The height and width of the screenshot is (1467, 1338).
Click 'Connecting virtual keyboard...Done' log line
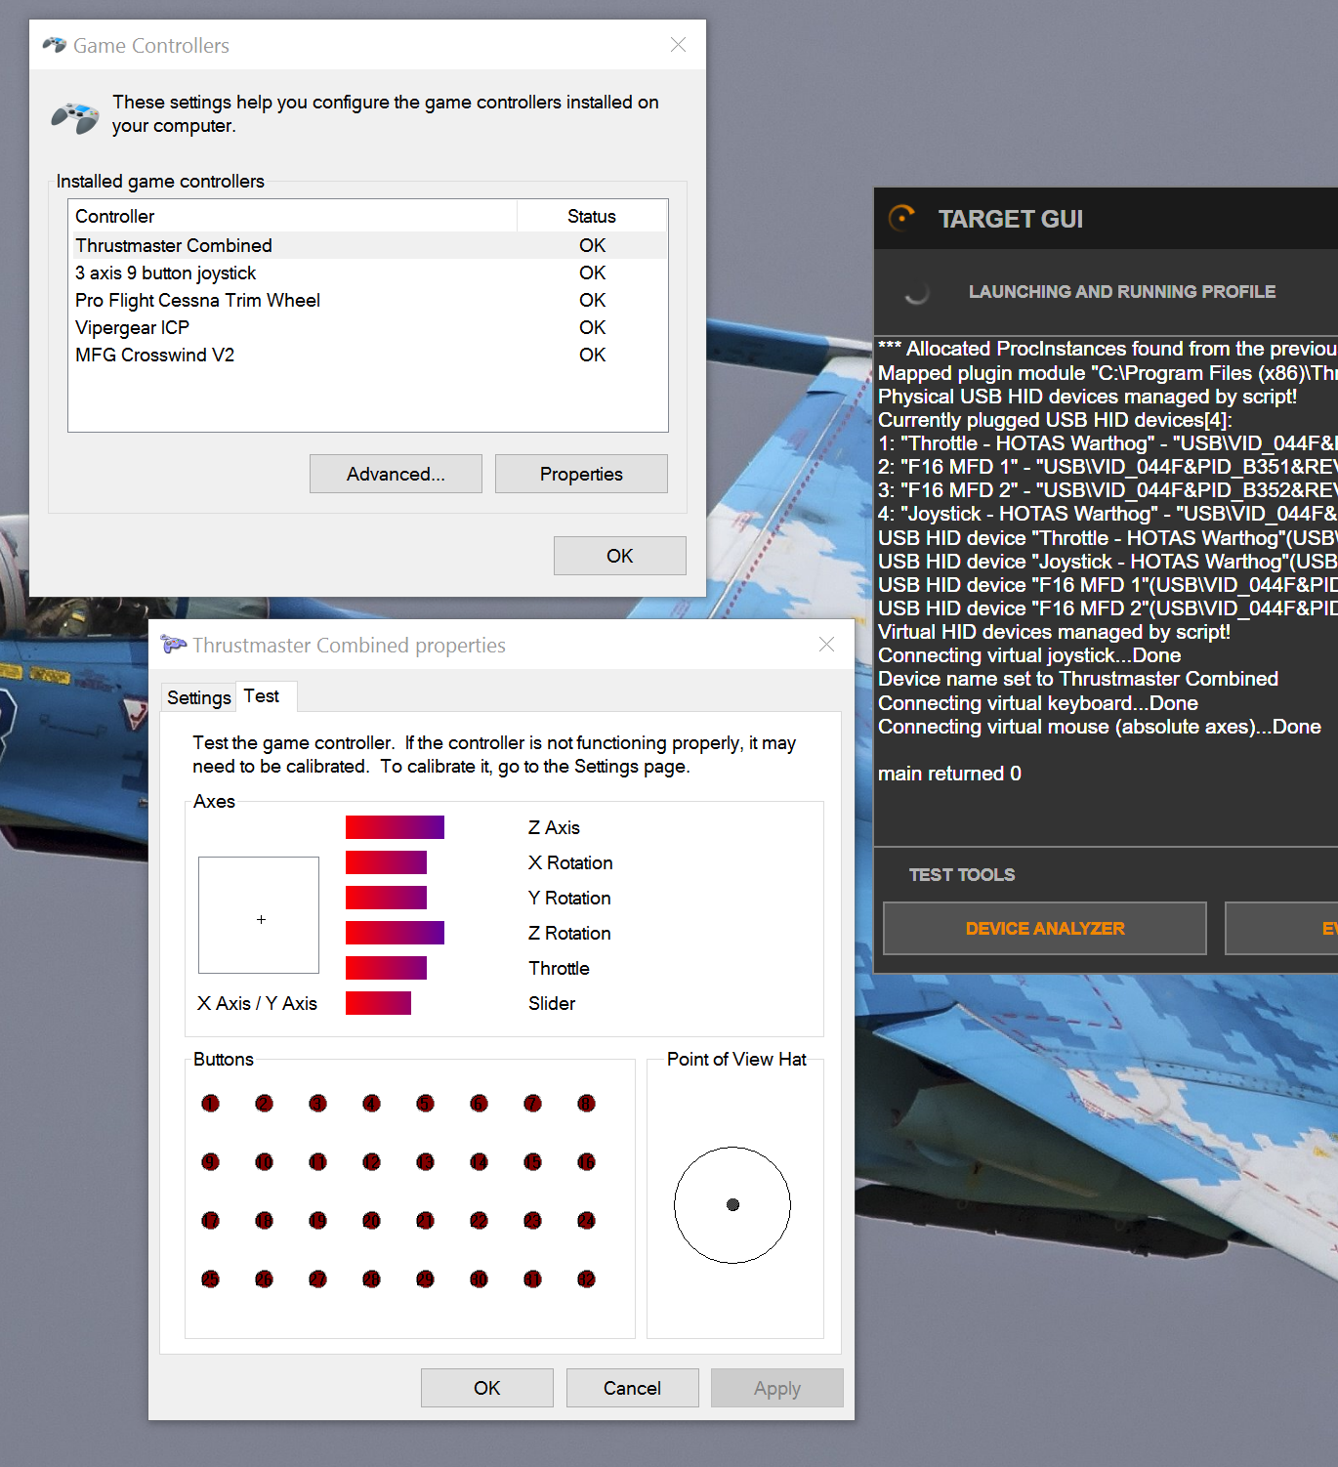point(1038,703)
